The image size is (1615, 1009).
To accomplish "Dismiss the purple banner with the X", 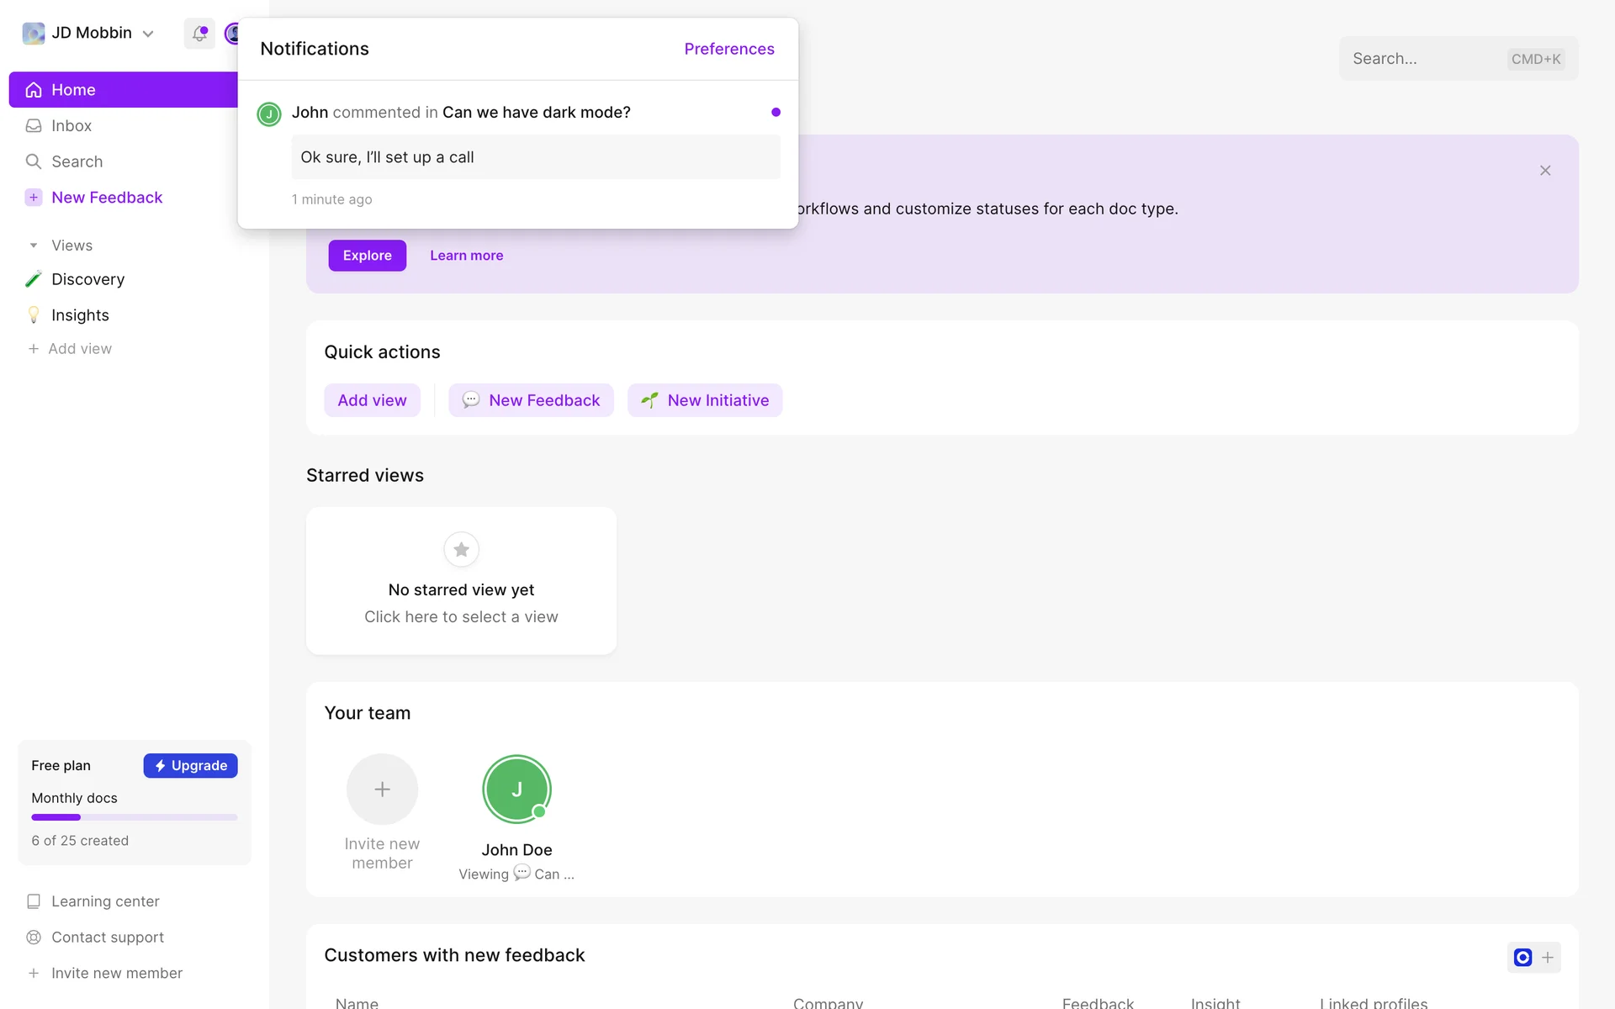I will (1545, 171).
